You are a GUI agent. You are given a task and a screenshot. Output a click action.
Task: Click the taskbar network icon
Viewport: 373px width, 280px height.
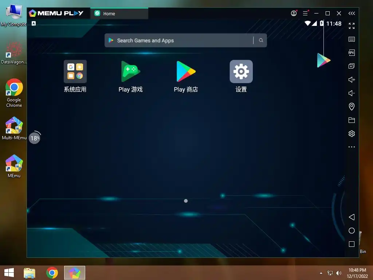pyautogui.click(x=330, y=273)
